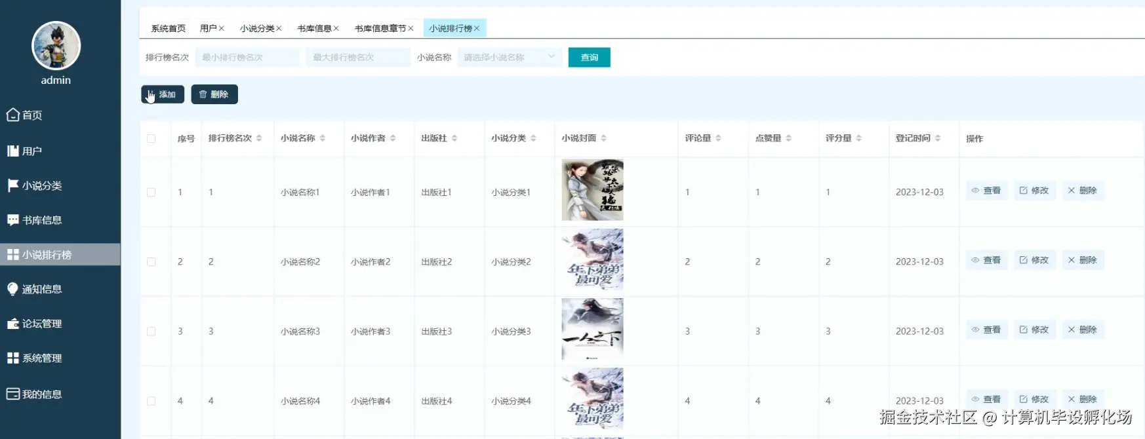Open 论坛管理 in the sidebar
Screen dimensions: 1145x439
pyautogui.click(x=60, y=324)
